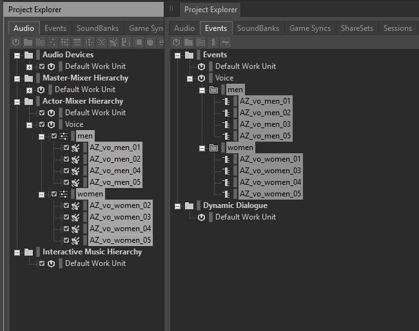
Task: Click the Physical Folder icon in Audio tab toolbar
Action: (28, 42)
